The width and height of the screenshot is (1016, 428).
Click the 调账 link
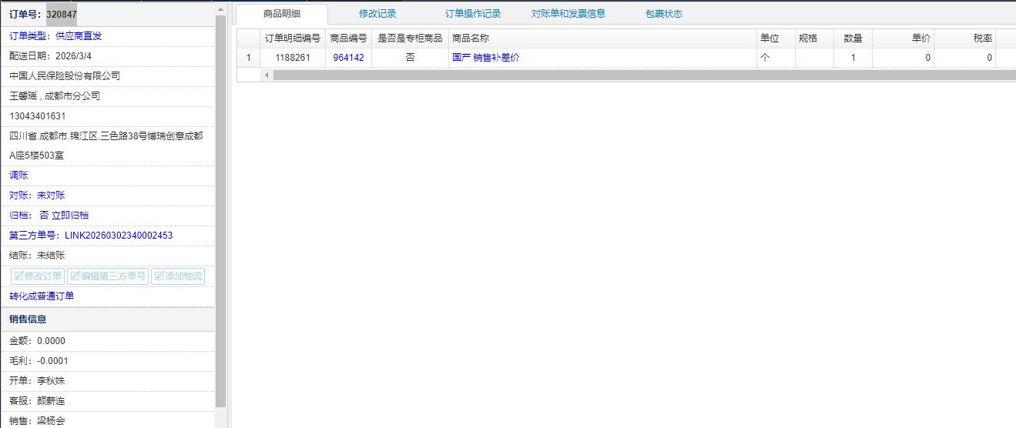18,176
